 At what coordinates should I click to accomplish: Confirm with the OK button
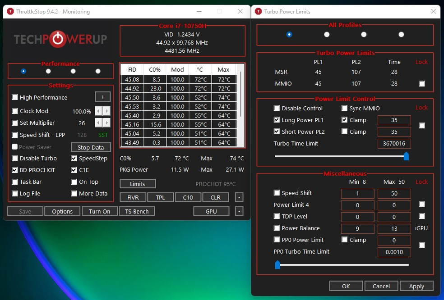pos(346,286)
